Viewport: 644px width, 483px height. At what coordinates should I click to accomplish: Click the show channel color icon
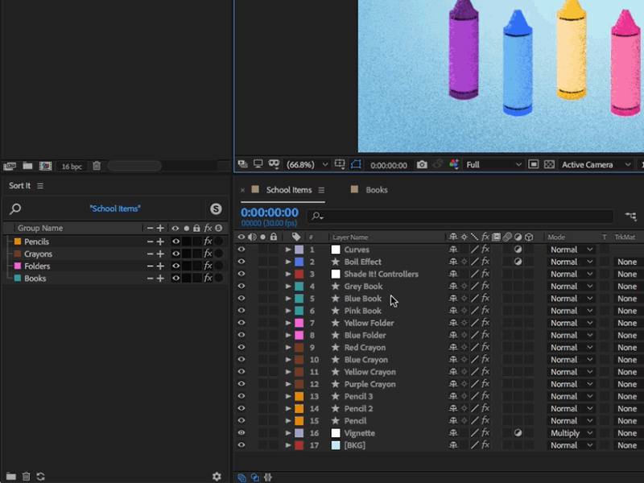pyautogui.click(x=454, y=164)
